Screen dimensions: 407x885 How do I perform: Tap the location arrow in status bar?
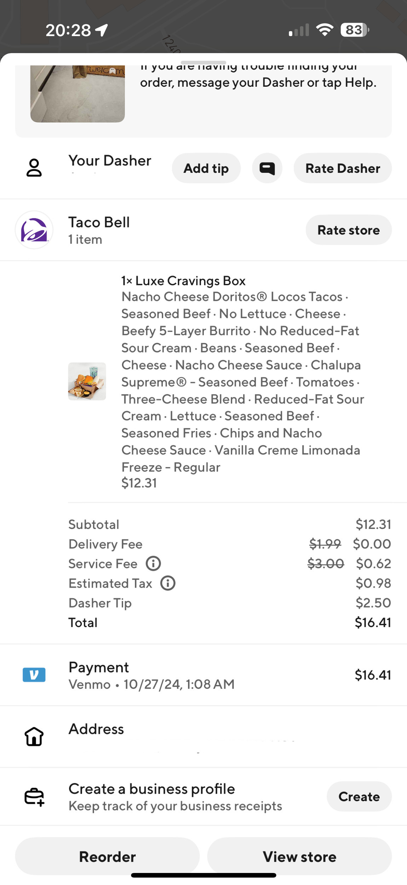102,30
